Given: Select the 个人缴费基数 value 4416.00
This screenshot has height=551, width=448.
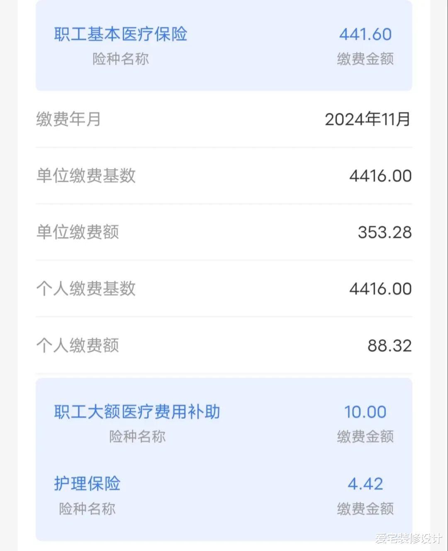Looking at the screenshot, I should point(380,289).
